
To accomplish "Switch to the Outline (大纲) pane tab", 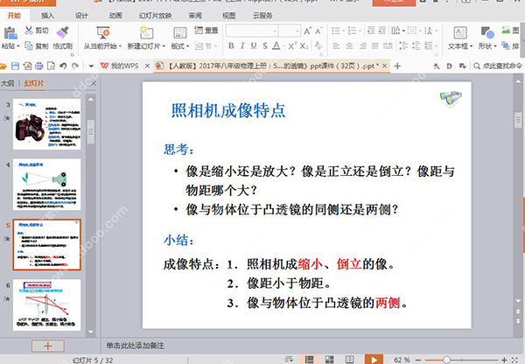I will (7, 83).
